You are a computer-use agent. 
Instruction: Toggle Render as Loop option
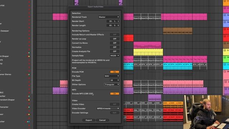[114, 39]
